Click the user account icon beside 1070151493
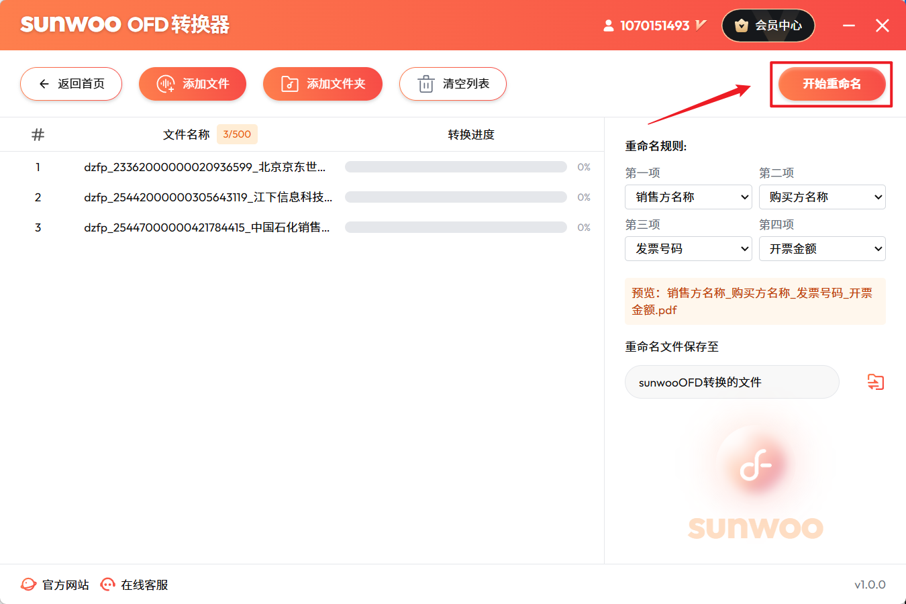 609,26
